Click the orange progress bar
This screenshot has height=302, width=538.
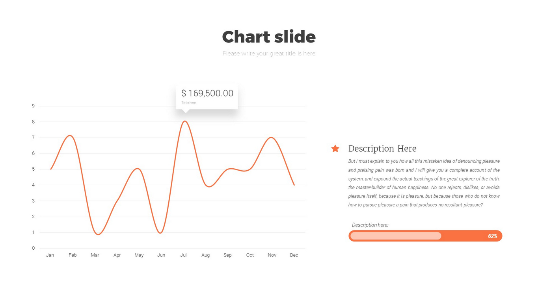[425, 236]
